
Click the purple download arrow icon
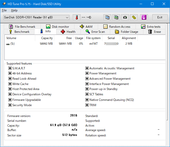pos(144,17)
